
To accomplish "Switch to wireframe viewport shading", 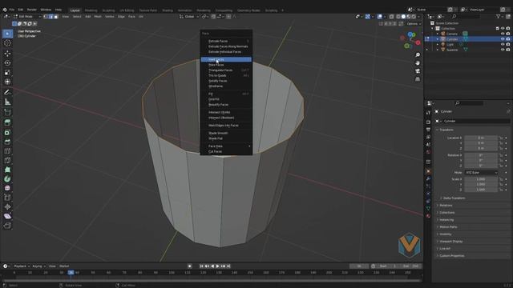I will tap(398, 16).
